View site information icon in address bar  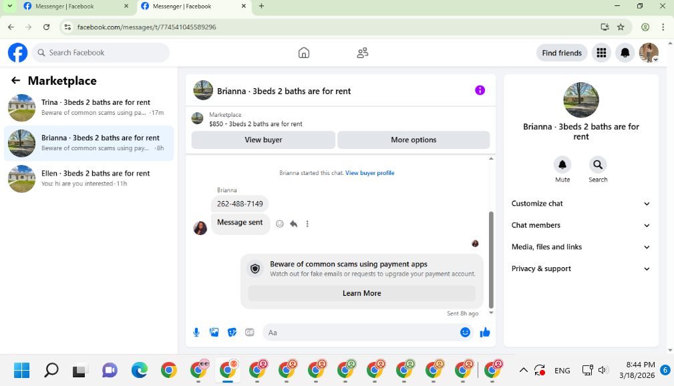[x=67, y=27]
